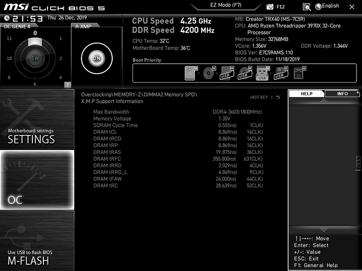
Task: Select the Memory Voltage row
Action: pos(178,118)
